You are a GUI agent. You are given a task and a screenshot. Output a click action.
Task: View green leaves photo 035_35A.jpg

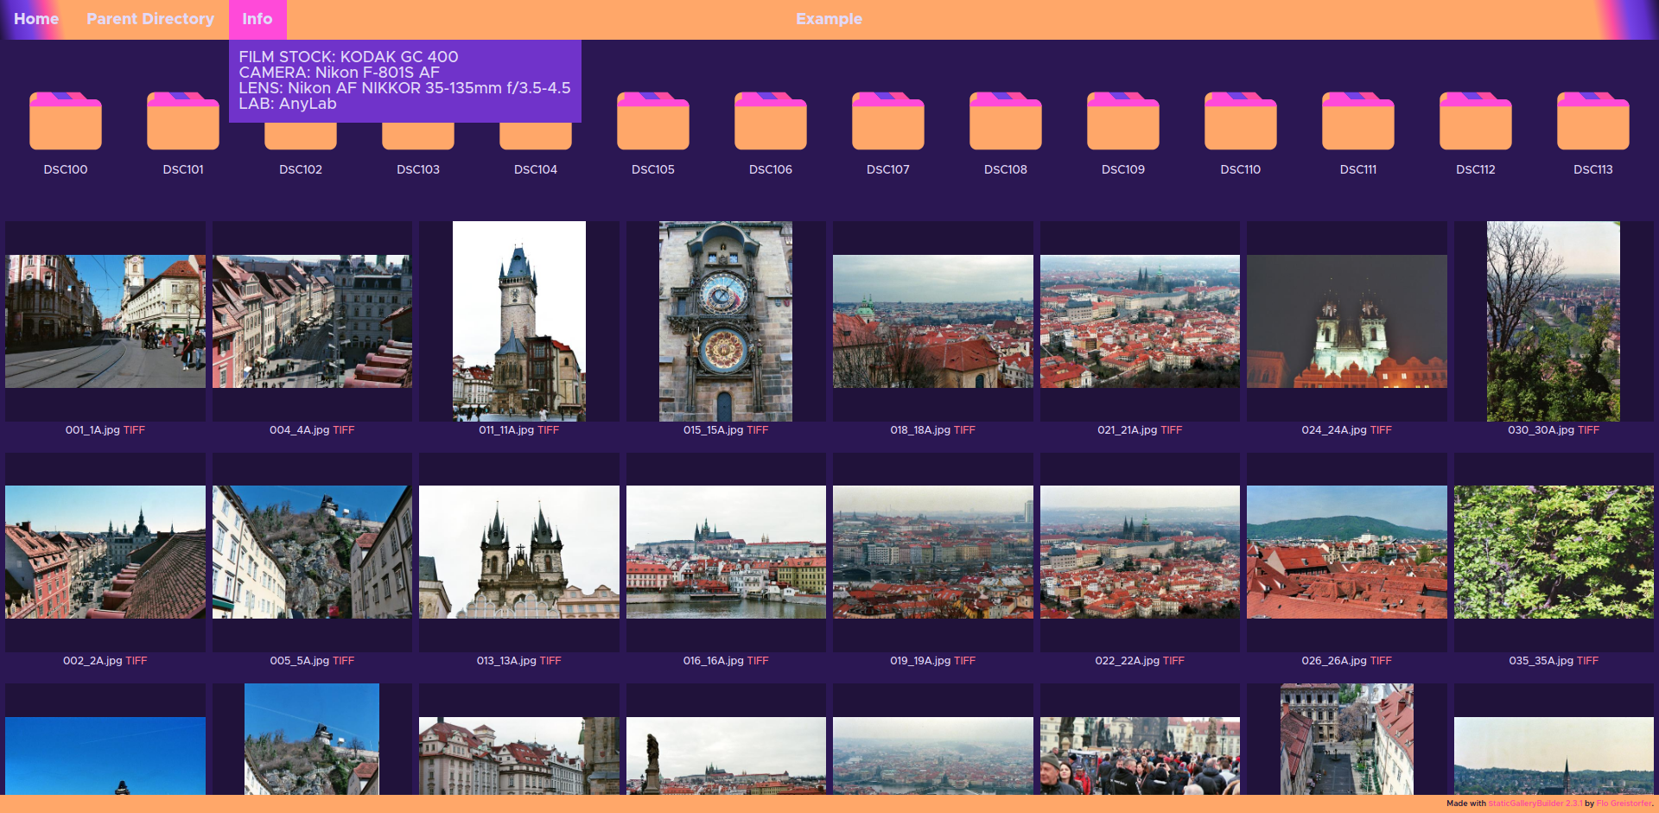coord(1553,552)
